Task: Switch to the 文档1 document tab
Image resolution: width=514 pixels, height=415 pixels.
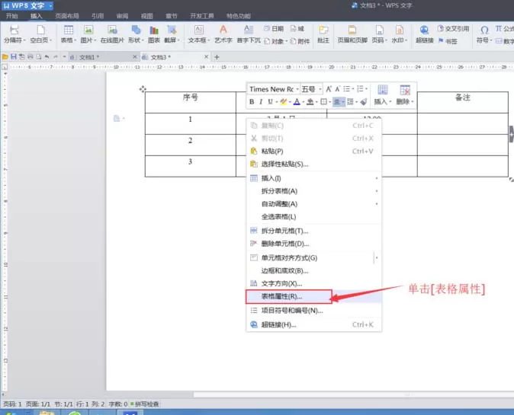Action: pyautogui.click(x=88, y=57)
